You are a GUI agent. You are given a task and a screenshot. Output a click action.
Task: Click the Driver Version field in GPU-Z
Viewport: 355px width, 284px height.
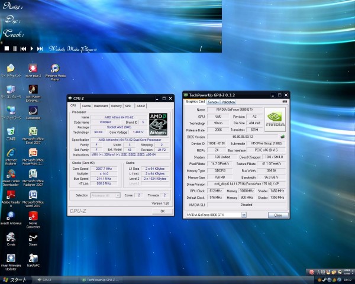click(246, 184)
